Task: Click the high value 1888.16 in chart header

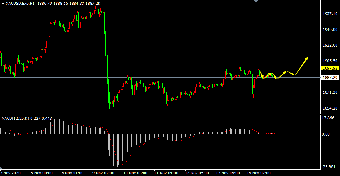Action: (x=61, y=4)
